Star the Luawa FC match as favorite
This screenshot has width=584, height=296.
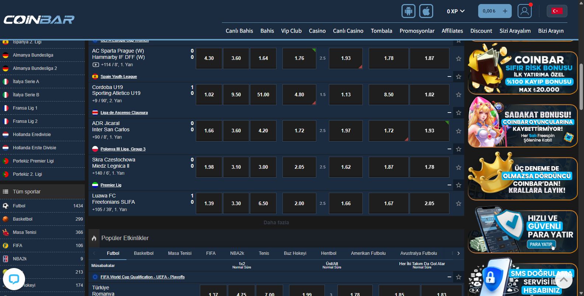coord(458,204)
